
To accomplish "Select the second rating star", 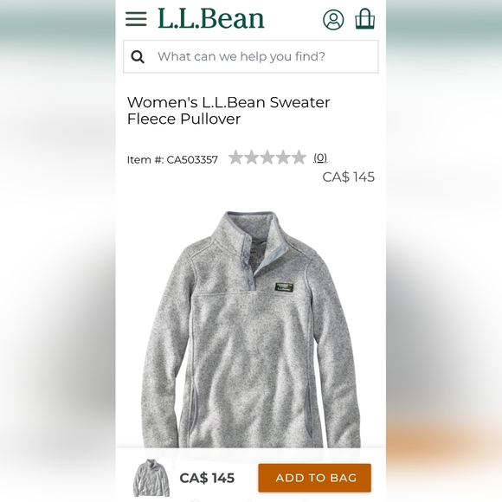I will 251,158.
